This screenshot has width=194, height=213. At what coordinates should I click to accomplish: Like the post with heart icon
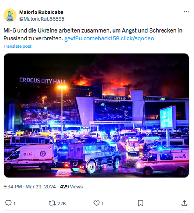97,203
